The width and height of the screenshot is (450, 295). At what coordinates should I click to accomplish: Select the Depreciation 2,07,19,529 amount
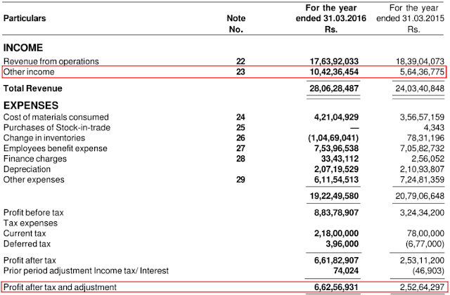[336, 169]
